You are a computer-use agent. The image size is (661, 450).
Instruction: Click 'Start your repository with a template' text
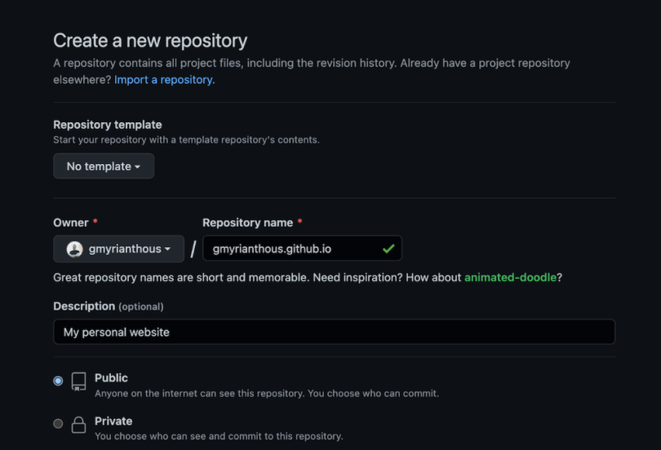coord(186,139)
